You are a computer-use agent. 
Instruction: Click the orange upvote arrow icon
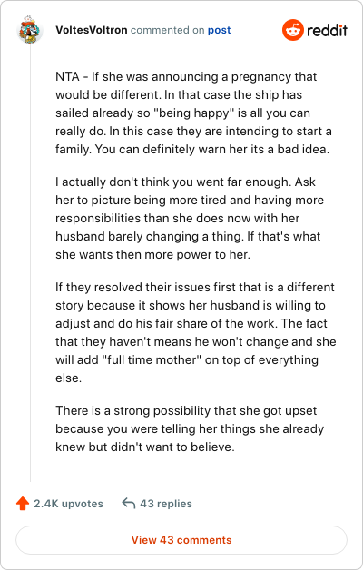pos(23,504)
